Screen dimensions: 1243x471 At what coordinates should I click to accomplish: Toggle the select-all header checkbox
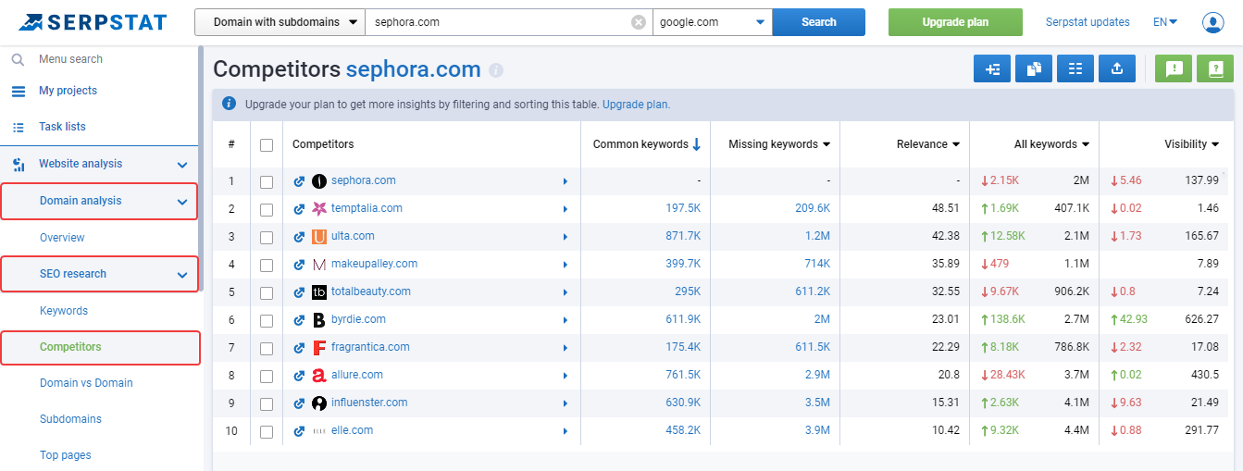click(267, 145)
